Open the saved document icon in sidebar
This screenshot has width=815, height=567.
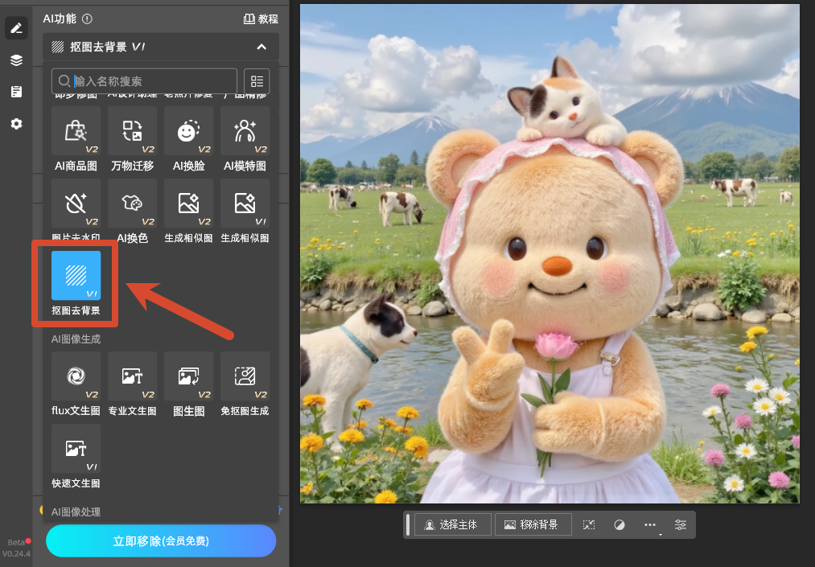[16, 92]
